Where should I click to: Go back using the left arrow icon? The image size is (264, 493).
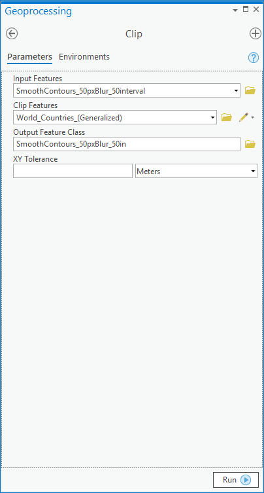point(12,33)
